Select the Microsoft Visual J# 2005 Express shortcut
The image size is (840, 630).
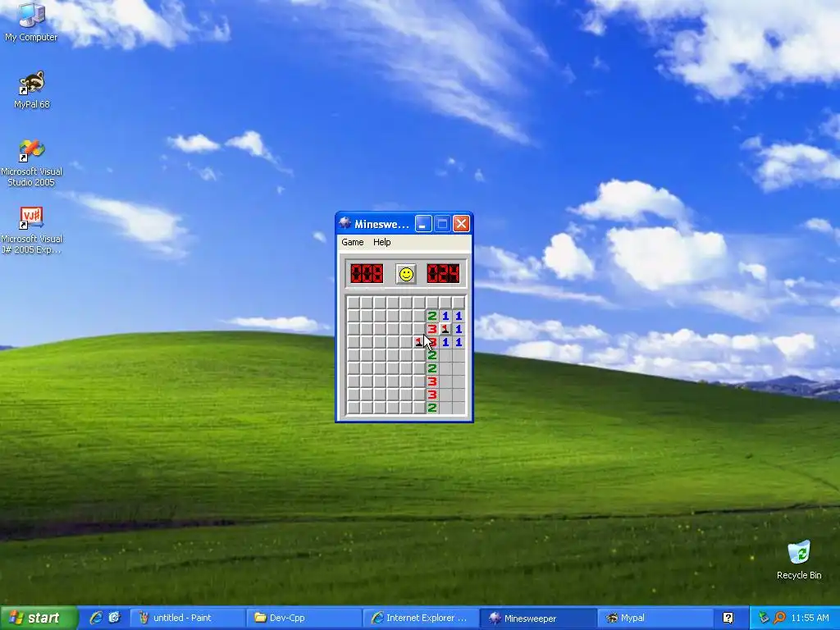tap(32, 231)
